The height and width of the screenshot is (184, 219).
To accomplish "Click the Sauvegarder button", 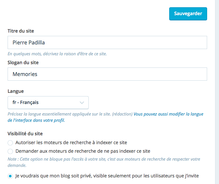I will tap(188, 14).
